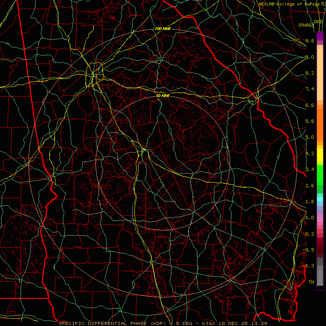Select the cyan segment of color bar
Viewport: 326px width, 326px height.
(x=320, y=199)
